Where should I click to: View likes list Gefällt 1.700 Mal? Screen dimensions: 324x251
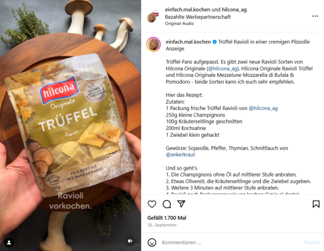pos(167,218)
